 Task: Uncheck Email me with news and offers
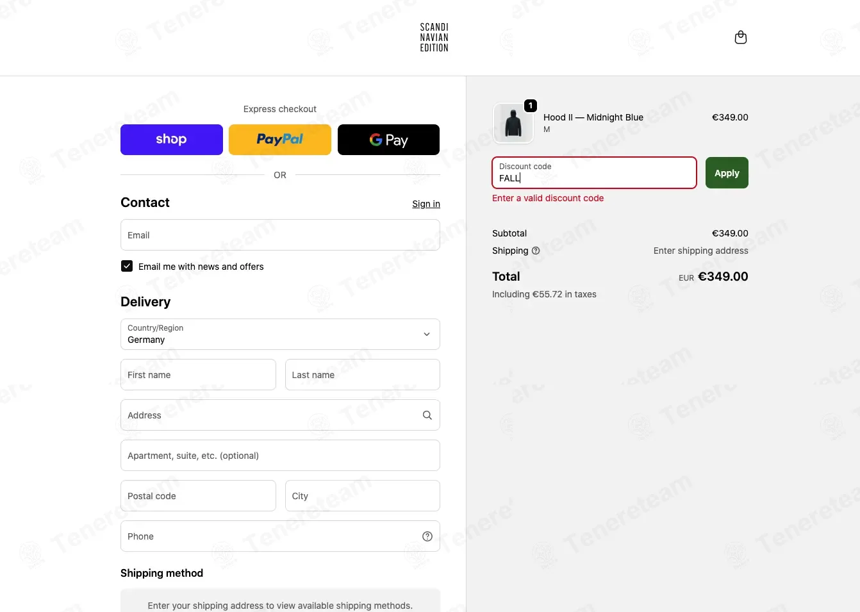click(x=127, y=267)
